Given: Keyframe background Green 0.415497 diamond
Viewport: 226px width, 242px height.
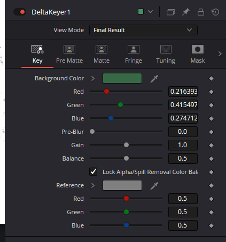Looking at the screenshot, I should [x=211, y=105].
